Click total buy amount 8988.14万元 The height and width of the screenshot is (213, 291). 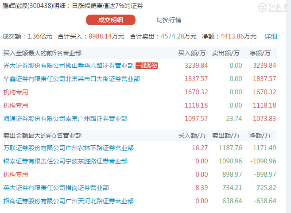(x=106, y=36)
